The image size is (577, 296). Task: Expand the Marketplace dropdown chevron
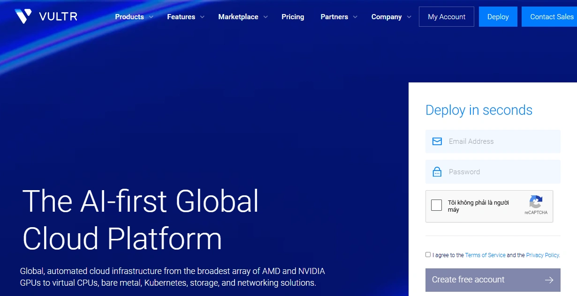(x=266, y=17)
